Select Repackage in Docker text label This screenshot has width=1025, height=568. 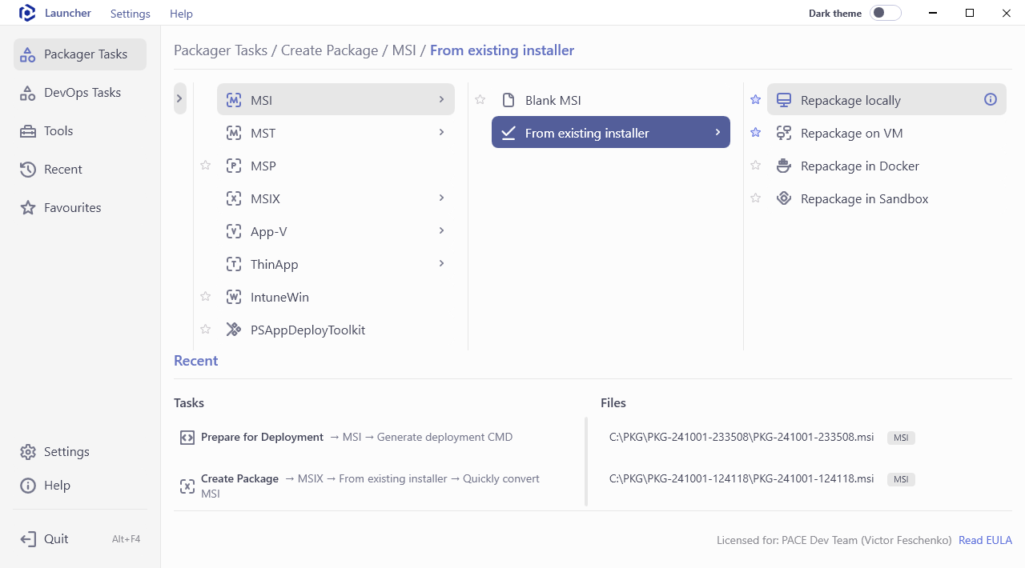pyautogui.click(x=860, y=166)
